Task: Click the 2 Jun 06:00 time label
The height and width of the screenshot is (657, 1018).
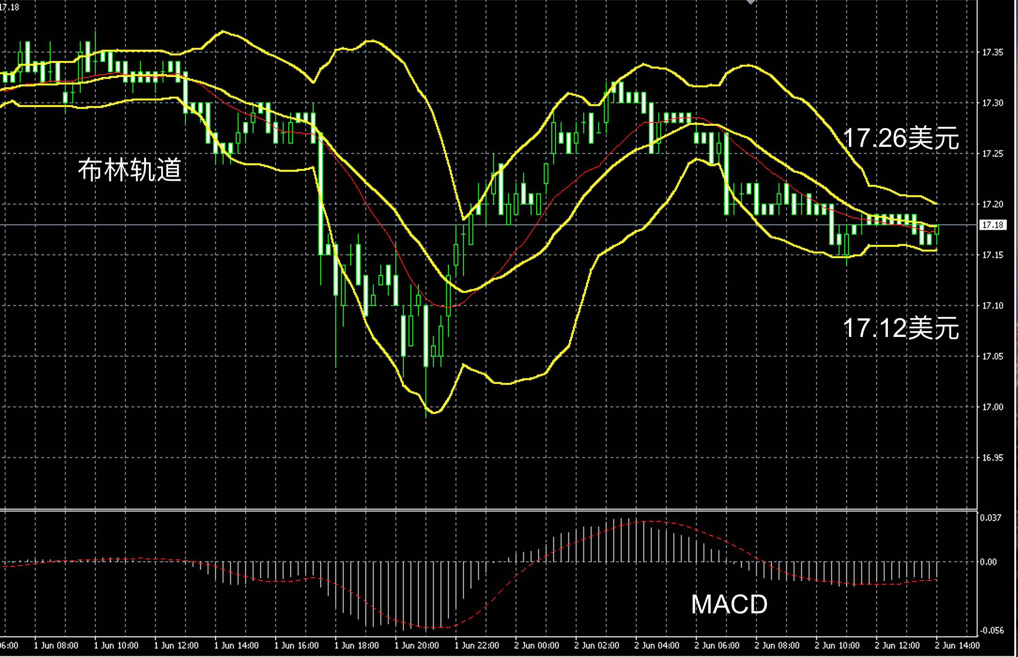Action: coord(717,646)
